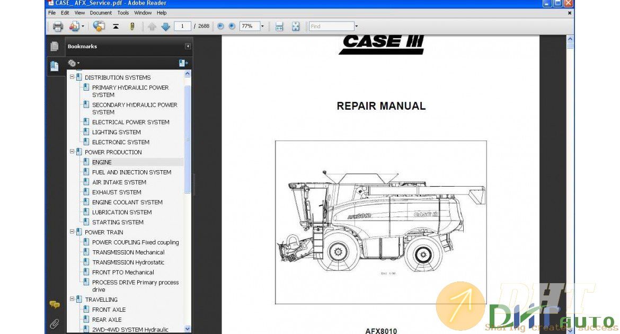The width and height of the screenshot is (620, 334).
Task: Collapse the Bookmarks panel arrow button
Action: pos(188,46)
